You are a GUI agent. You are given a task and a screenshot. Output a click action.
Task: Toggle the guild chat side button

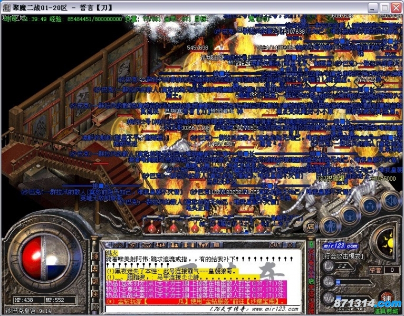[95, 294]
